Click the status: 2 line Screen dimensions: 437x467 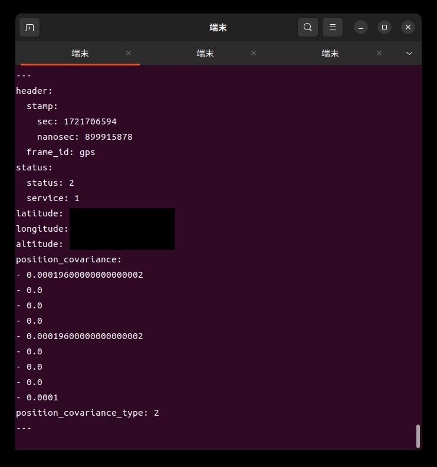click(50, 183)
